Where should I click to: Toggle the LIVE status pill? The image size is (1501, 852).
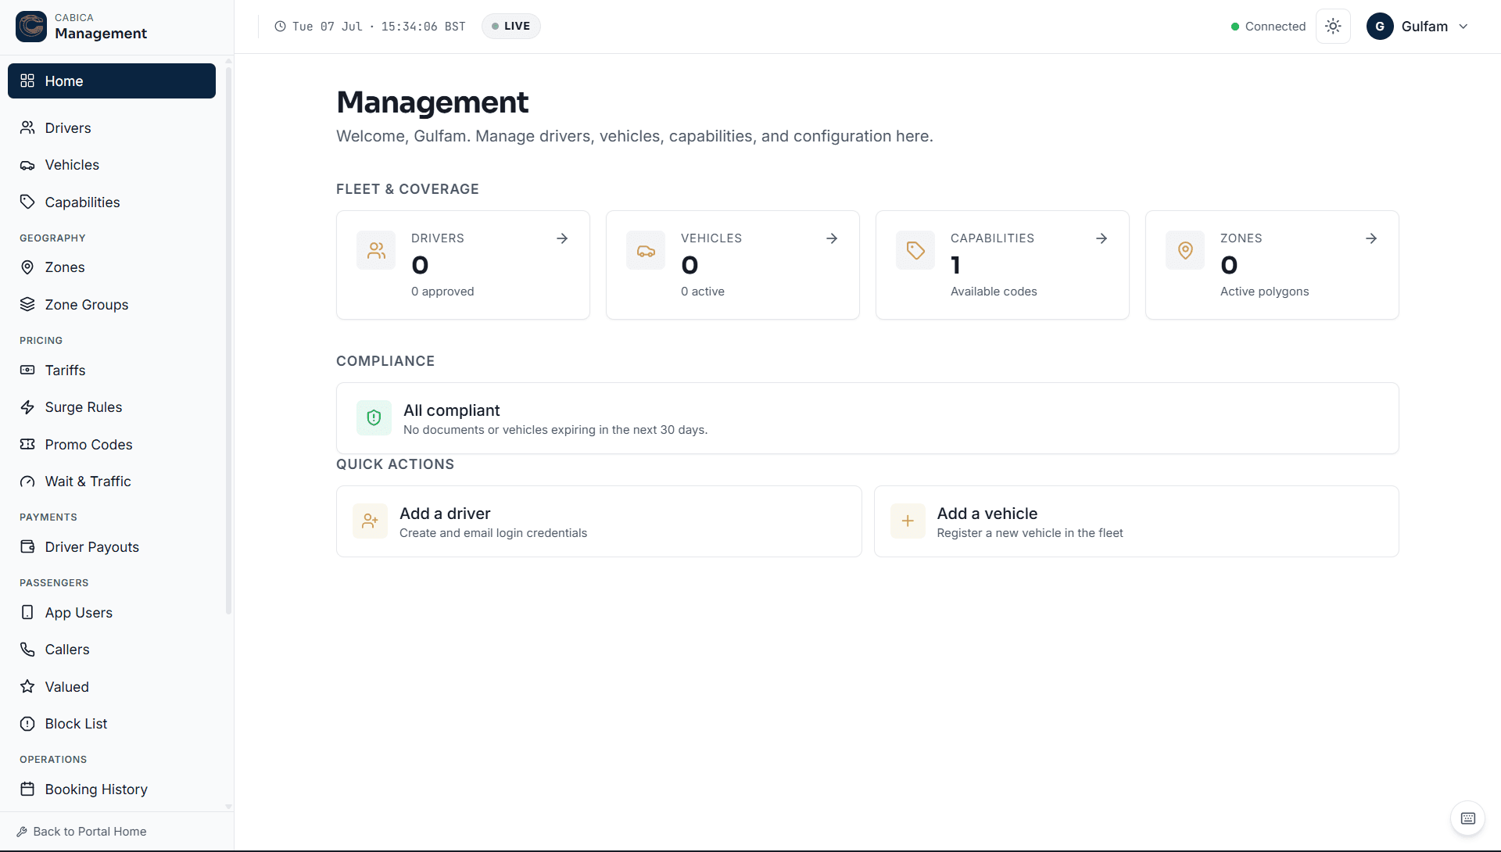coord(511,26)
